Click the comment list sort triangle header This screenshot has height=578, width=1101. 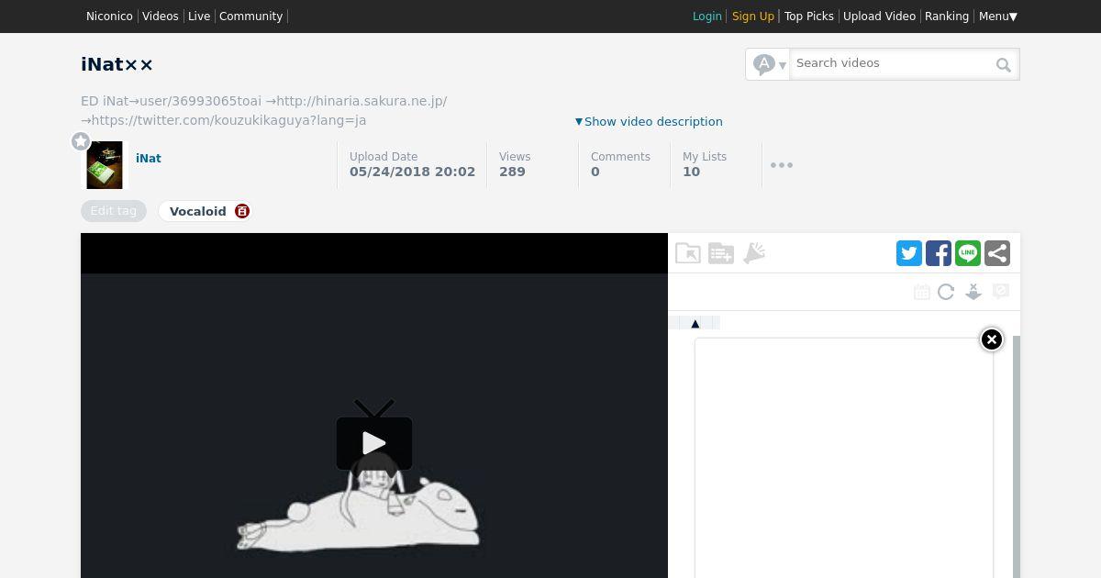point(695,323)
